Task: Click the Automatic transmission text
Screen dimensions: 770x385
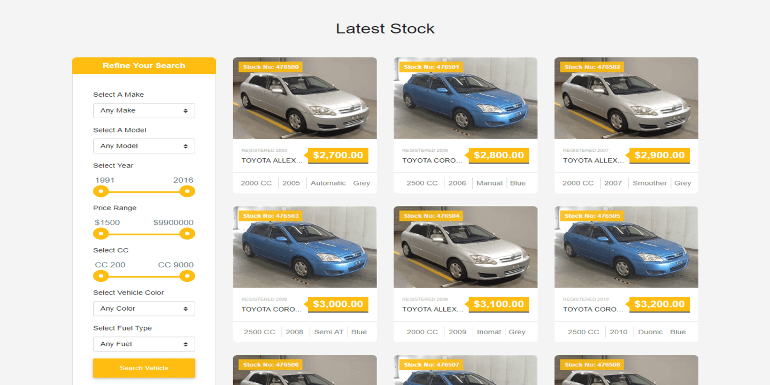Action: point(328,183)
